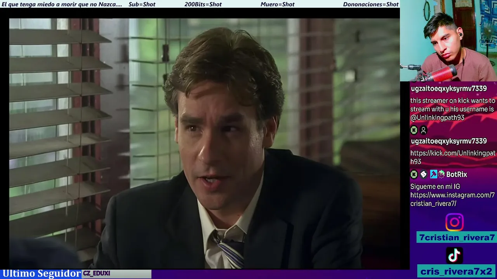Click the '200Bits=Shot' banner text
The image size is (497, 279).
(203, 4)
